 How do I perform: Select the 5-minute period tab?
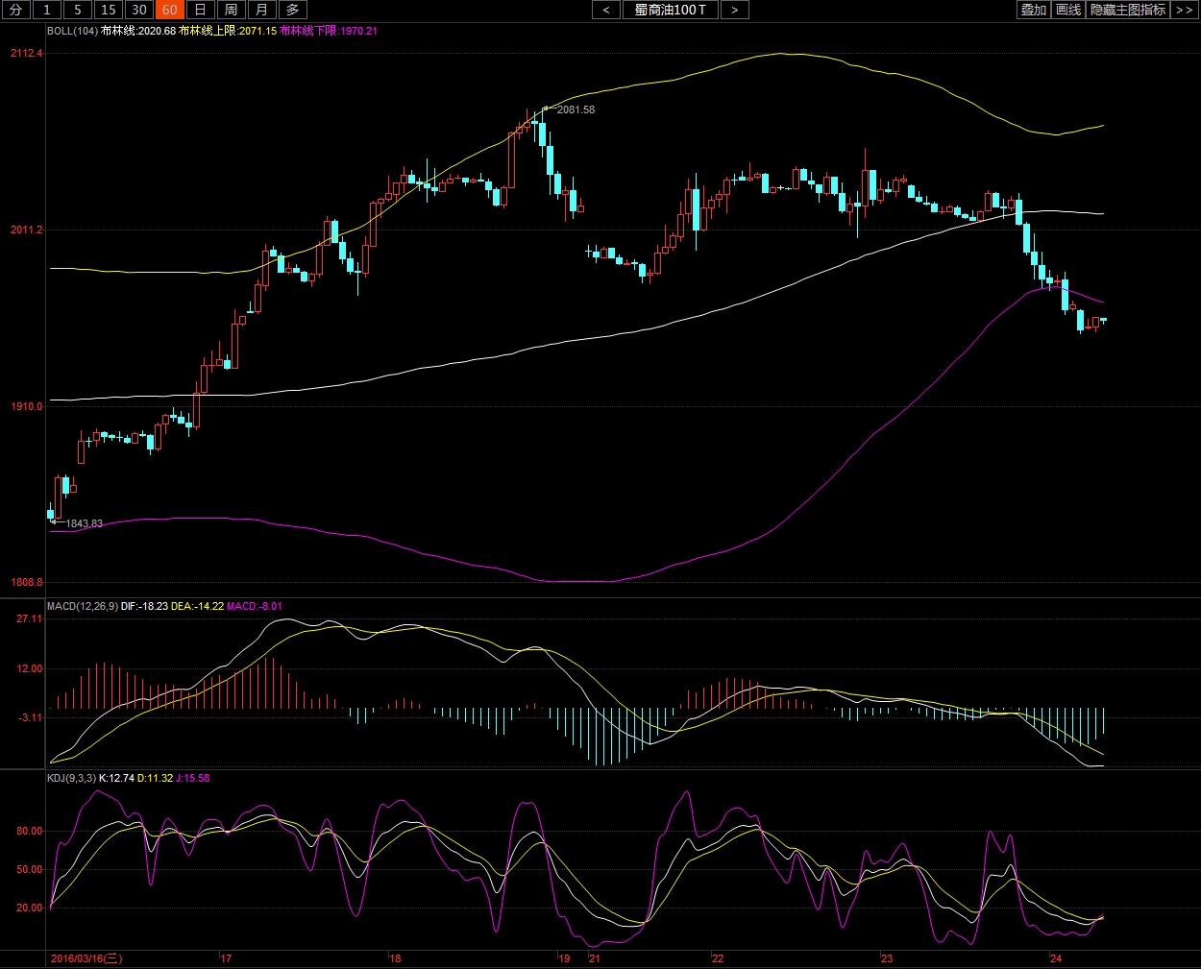[77, 10]
